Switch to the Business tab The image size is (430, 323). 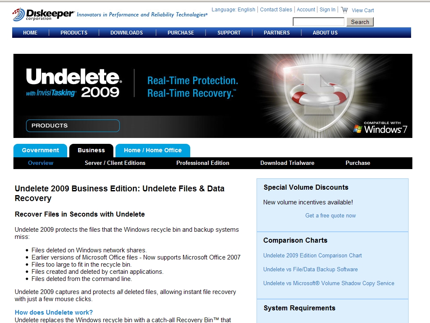pyautogui.click(x=91, y=151)
